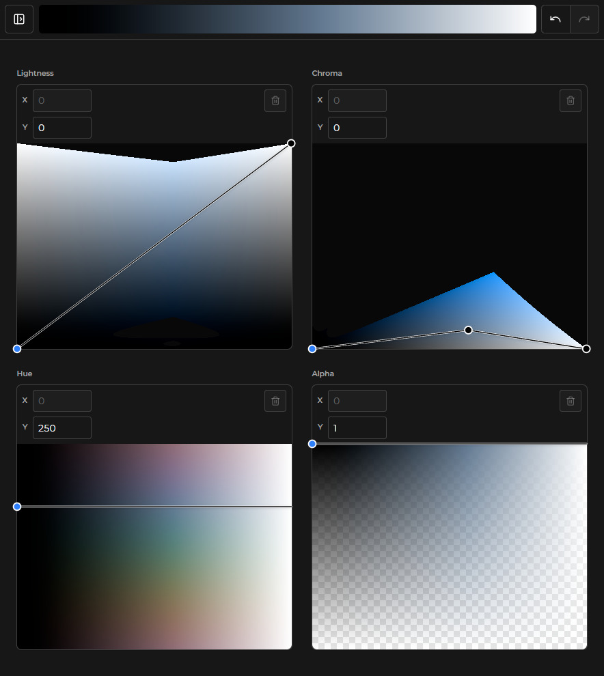This screenshot has height=676, width=604.
Task: Click the Alpha Y field showing 1
Action: tap(357, 427)
